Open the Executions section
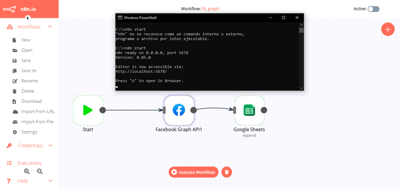The width and height of the screenshot is (400, 189). click(30, 163)
